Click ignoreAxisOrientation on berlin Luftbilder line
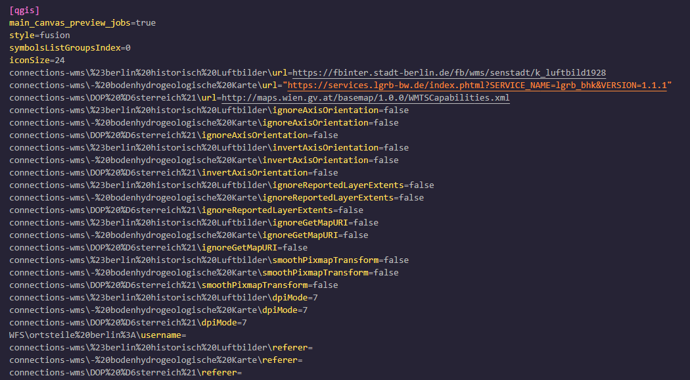690x380 pixels. coord(326,110)
